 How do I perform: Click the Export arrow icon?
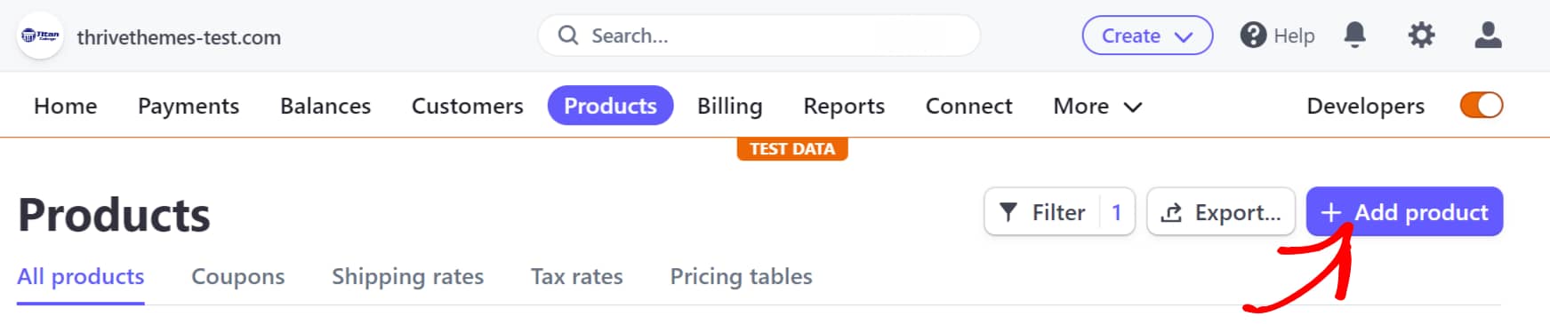click(x=1172, y=212)
